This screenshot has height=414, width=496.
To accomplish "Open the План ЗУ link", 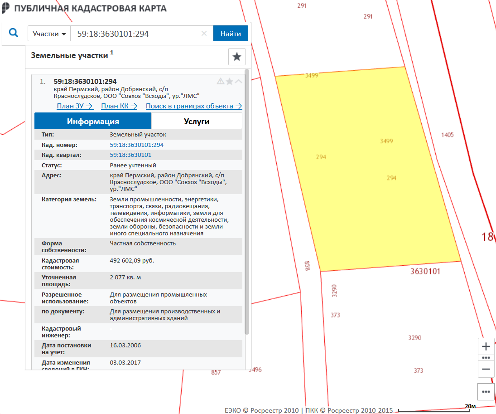I will [75, 106].
